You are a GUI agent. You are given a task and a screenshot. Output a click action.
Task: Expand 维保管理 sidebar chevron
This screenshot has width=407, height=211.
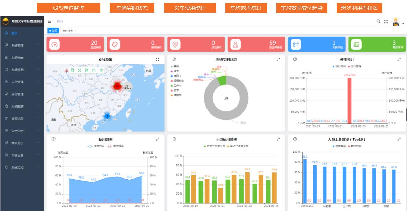[38, 94]
